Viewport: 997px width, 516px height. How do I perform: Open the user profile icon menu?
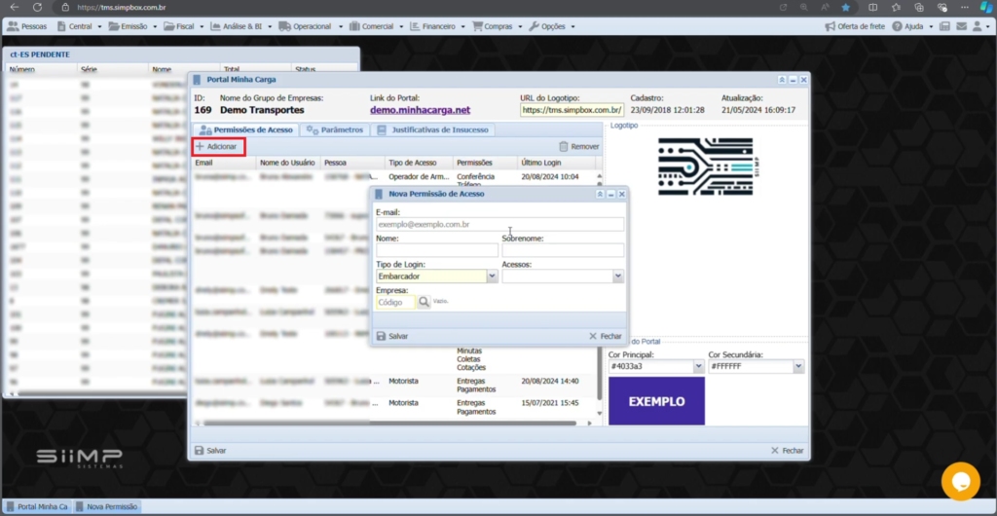point(980,26)
